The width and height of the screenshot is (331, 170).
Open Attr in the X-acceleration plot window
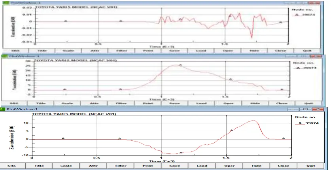[x=95, y=51]
